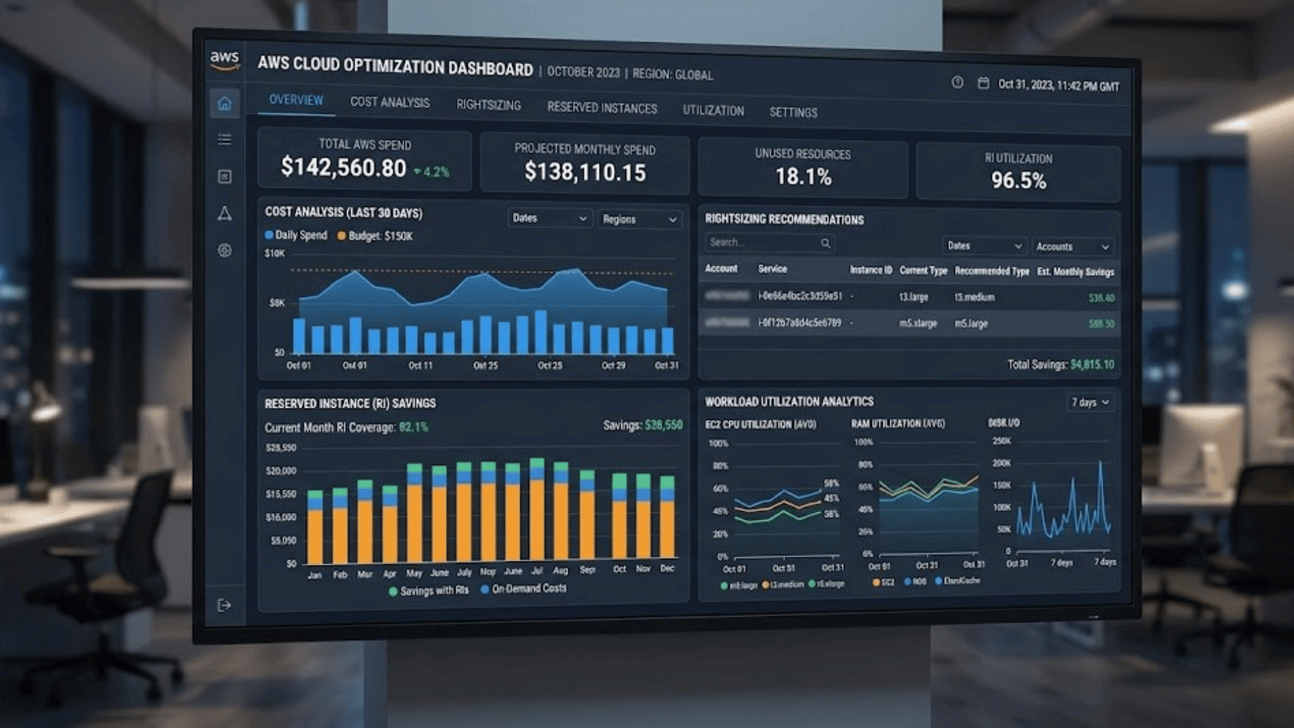Sort by the Recommended Type column header

(992, 271)
